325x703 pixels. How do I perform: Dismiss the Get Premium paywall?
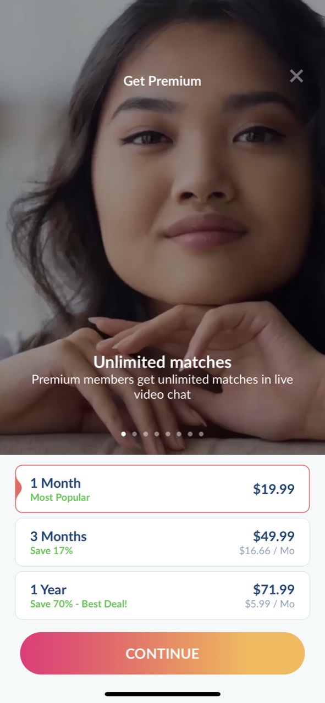pyautogui.click(x=296, y=76)
